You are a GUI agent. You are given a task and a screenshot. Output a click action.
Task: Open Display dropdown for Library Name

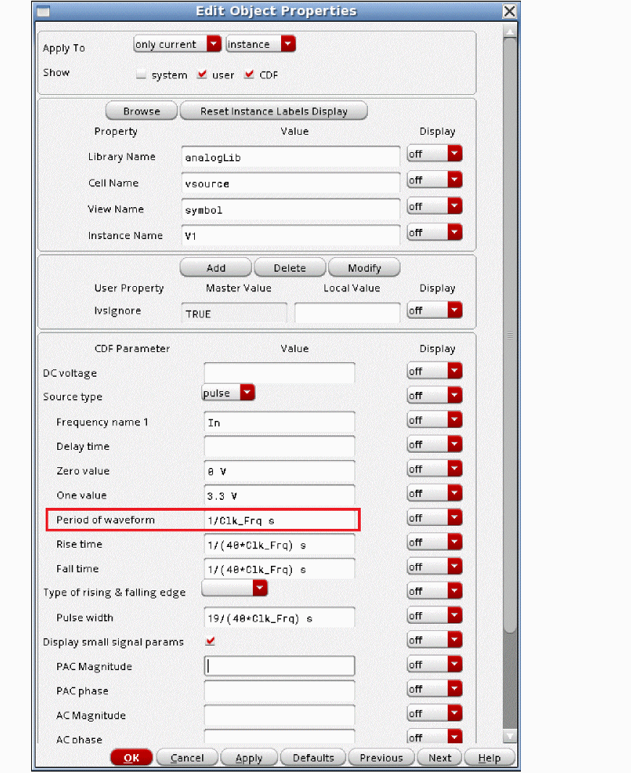(x=435, y=154)
